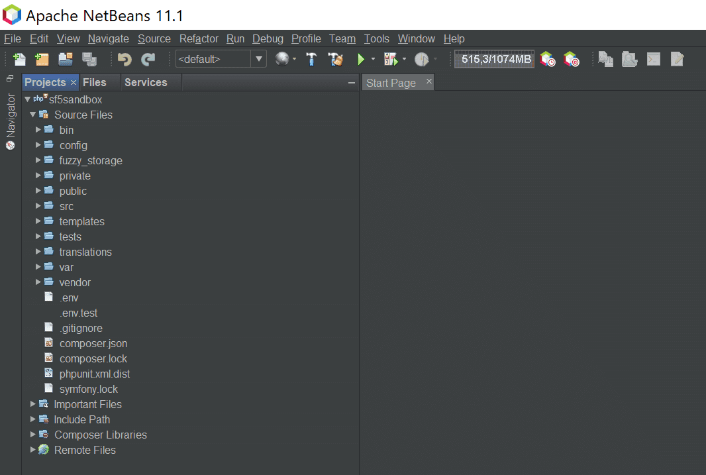Select the .env.test file

[78, 313]
